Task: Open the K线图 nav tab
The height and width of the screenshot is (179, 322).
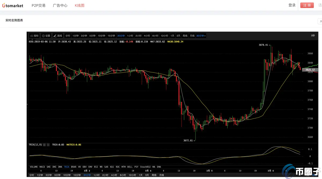Action: pyautogui.click(x=79, y=5)
